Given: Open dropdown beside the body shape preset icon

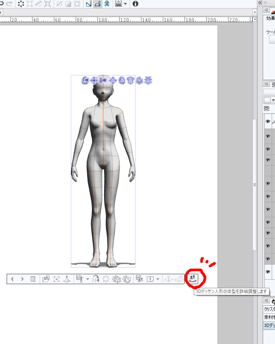Looking at the screenshot, I should [x=158, y=279].
